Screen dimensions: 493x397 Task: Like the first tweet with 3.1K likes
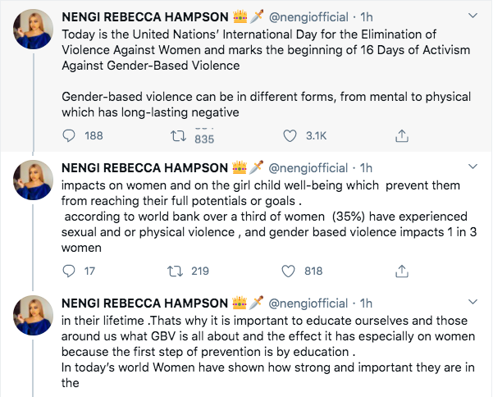[290, 135]
